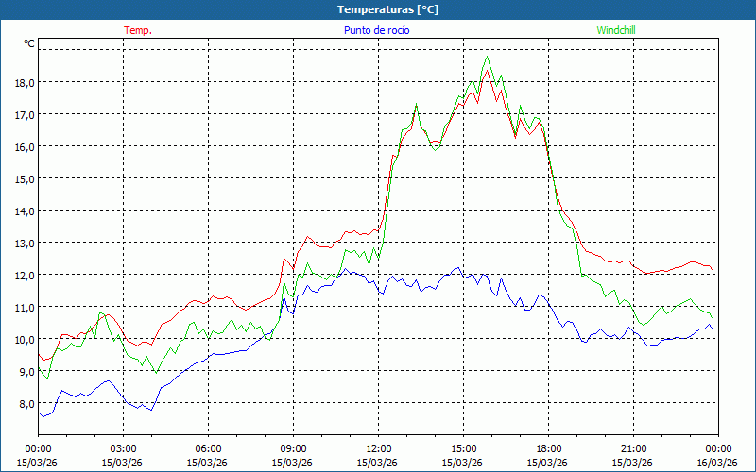Select the red Temp. legend label
This screenshot has height=472, width=756.
pyautogui.click(x=138, y=30)
